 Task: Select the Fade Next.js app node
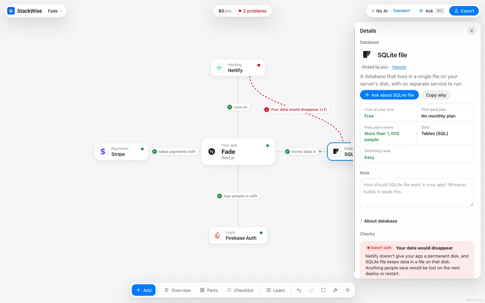(238, 151)
